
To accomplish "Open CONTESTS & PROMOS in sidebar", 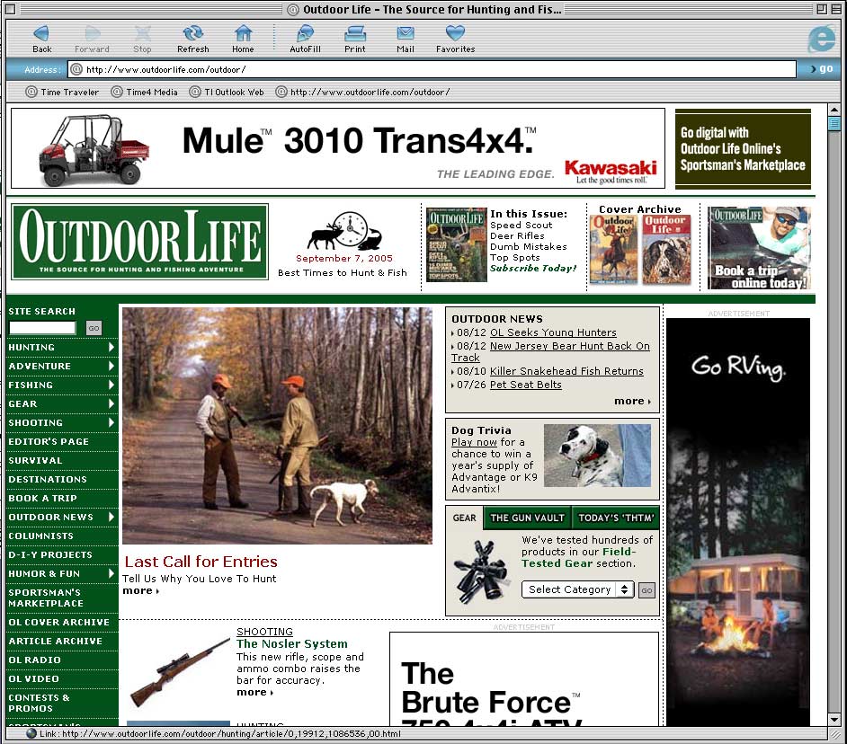I will click(x=39, y=703).
